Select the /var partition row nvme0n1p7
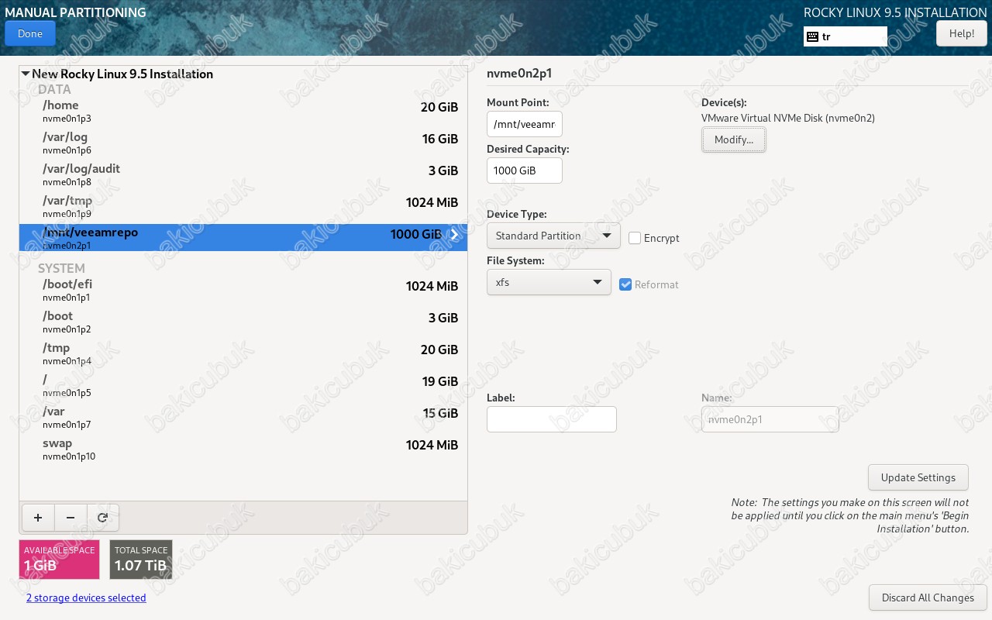 (x=243, y=418)
